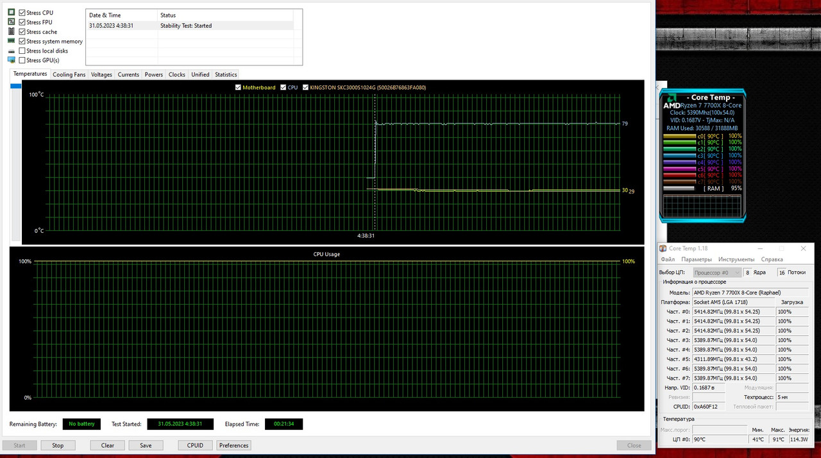Toggle the KINGSTON SKC3000S1024G legend checkbox
821x458 pixels.
click(305, 87)
